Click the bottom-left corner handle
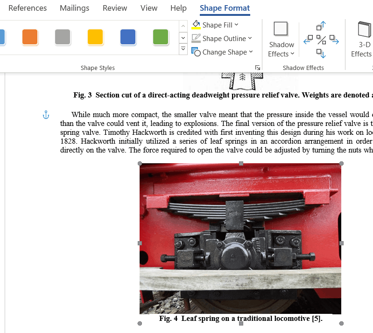373x333 pixels. [x=140, y=323]
